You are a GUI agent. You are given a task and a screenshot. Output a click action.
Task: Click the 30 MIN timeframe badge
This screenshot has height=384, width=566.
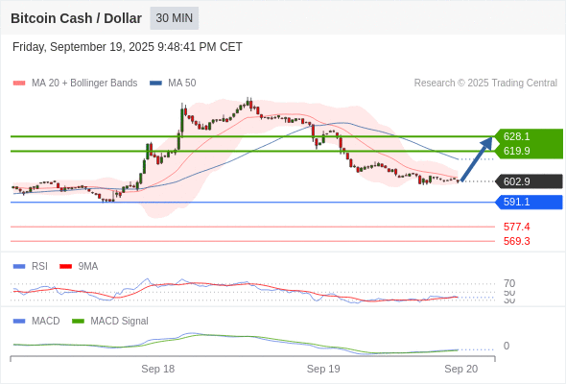[x=174, y=18]
